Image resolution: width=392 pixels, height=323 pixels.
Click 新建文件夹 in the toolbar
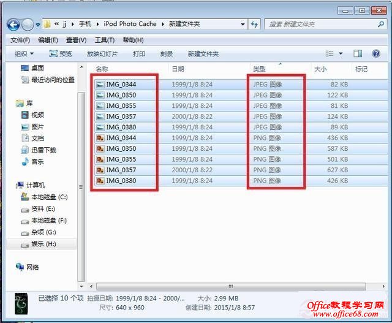point(203,53)
